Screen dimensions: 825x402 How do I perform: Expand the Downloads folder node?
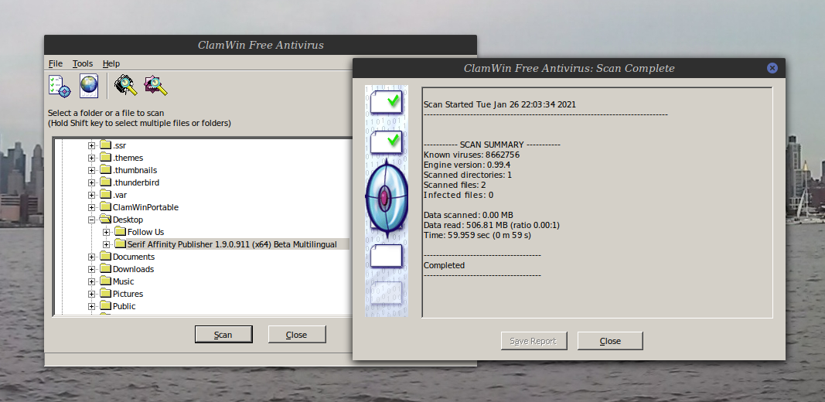(91, 269)
